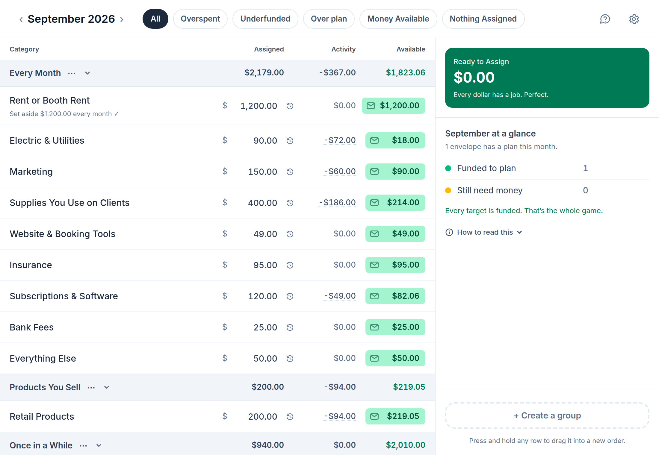Open settings gear icon
The width and height of the screenshot is (659, 455).
(x=634, y=19)
